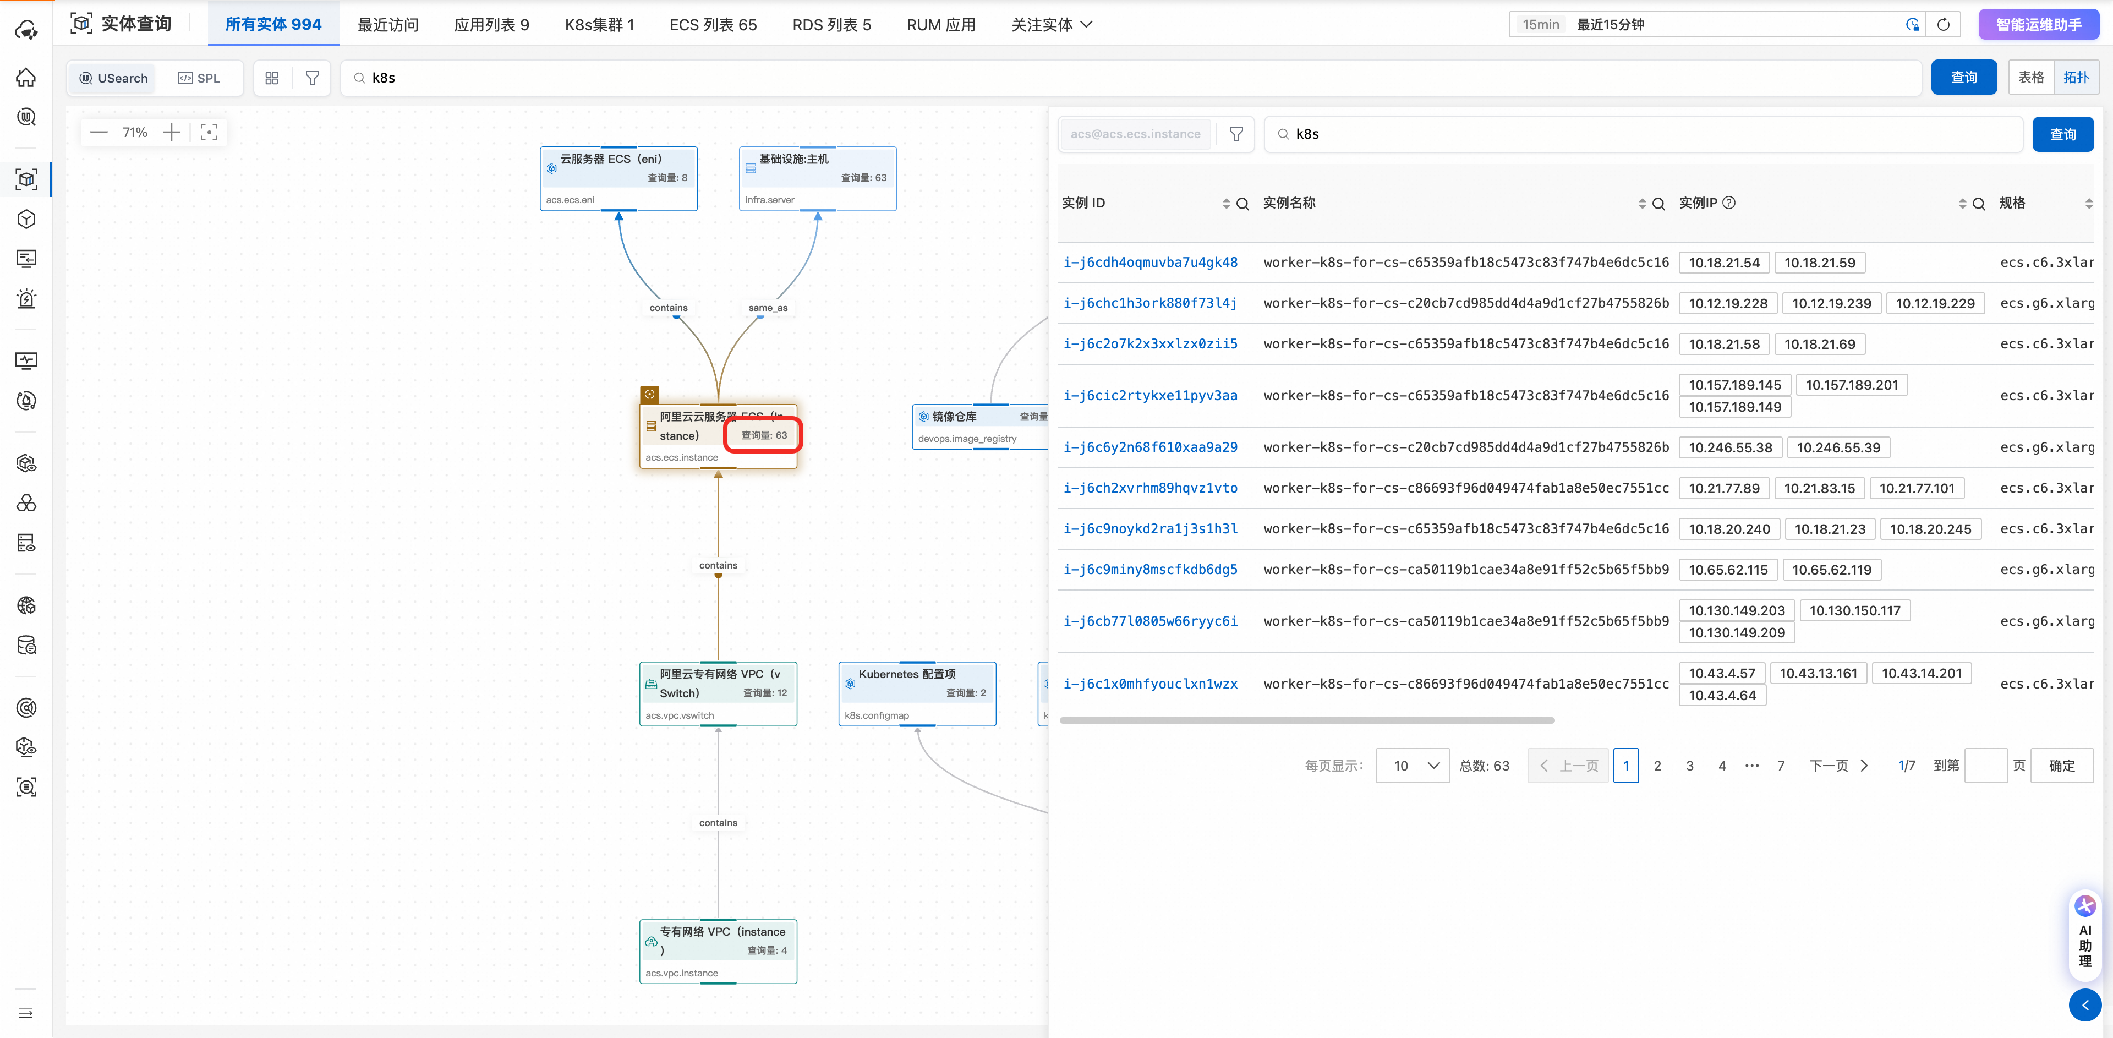The height and width of the screenshot is (1038, 2113).
Task: Click the fit-to-screen icon beside zoom
Action: point(209,132)
